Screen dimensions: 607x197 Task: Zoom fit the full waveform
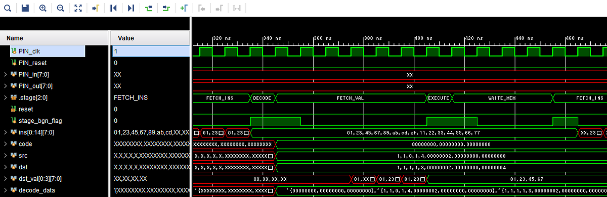[x=78, y=8]
